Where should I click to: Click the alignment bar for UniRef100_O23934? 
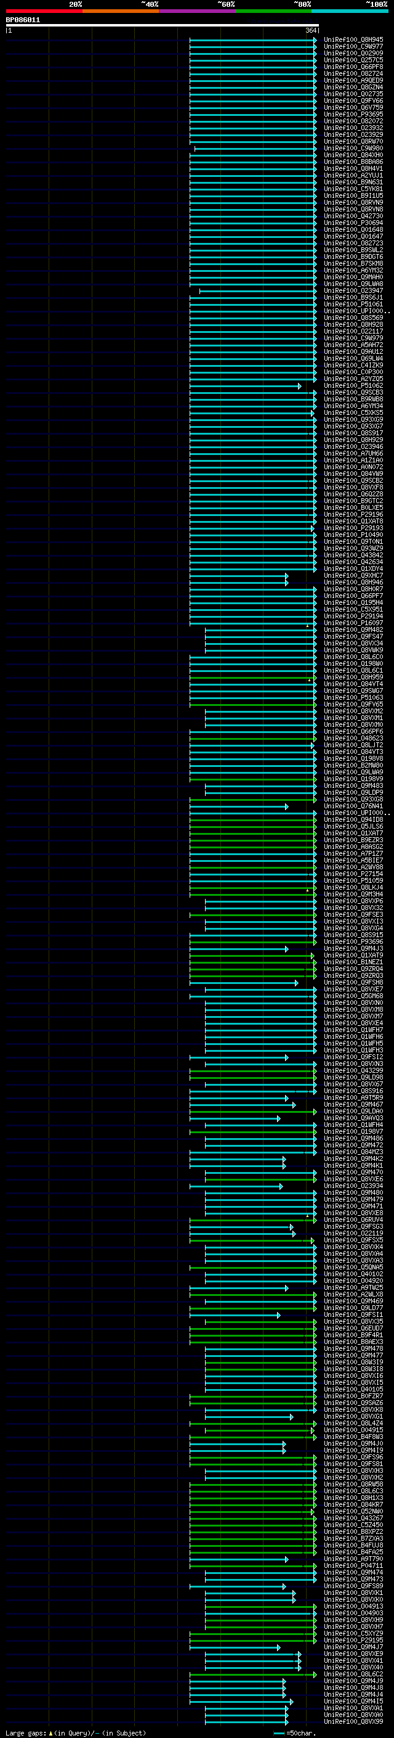point(236,1186)
